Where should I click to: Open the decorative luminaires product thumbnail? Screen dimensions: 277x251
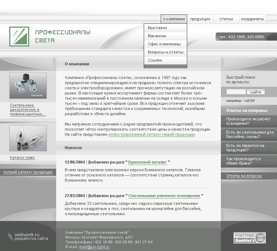28,86
